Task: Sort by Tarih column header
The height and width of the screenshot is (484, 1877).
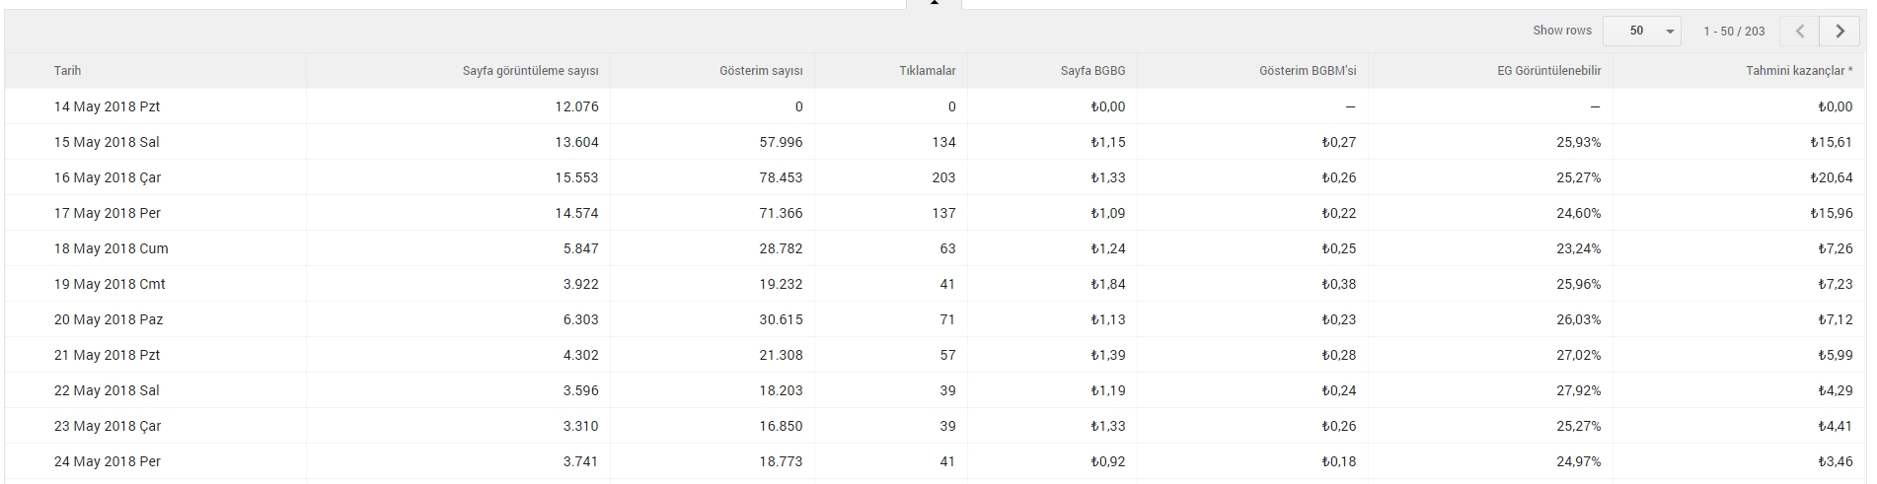Action: click(x=67, y=71)
